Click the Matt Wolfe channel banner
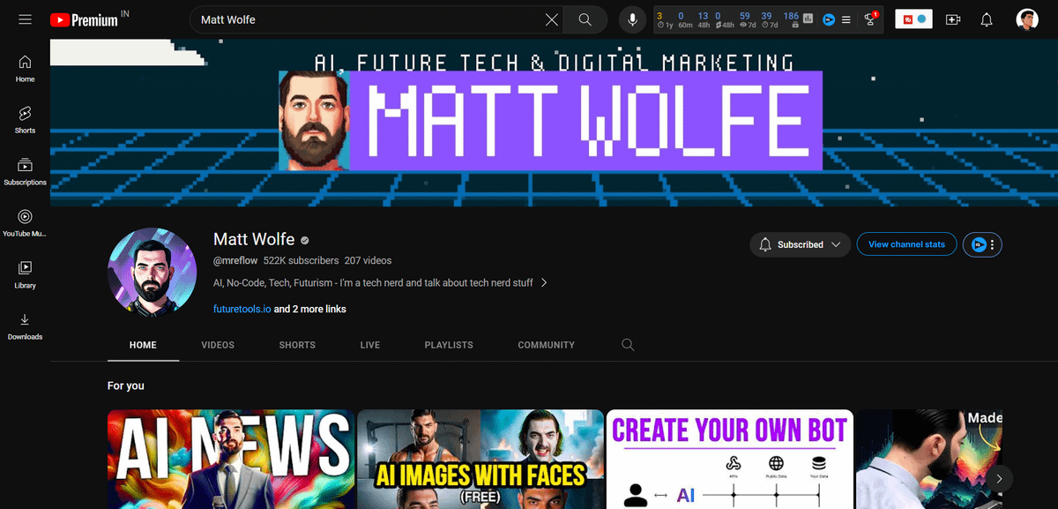 [554, 123]
